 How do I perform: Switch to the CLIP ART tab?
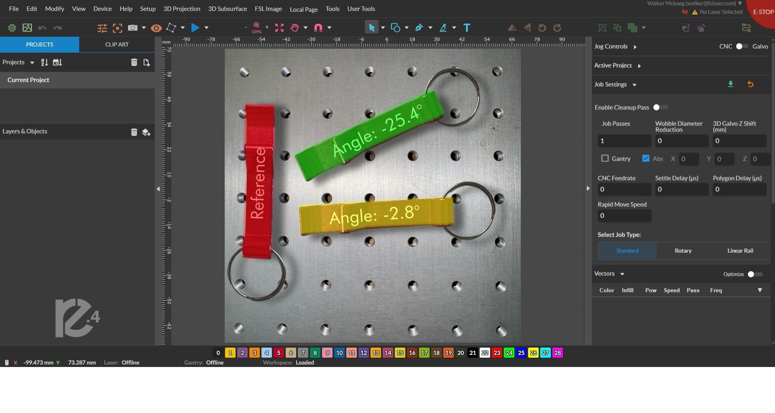(x=117, y=44)
